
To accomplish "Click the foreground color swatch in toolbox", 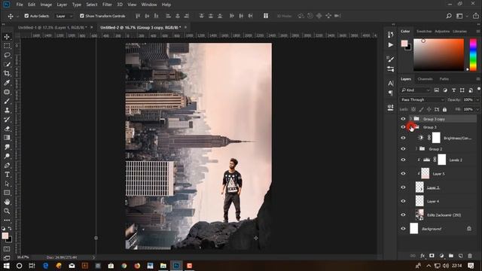I will click(x=5, y=236).
